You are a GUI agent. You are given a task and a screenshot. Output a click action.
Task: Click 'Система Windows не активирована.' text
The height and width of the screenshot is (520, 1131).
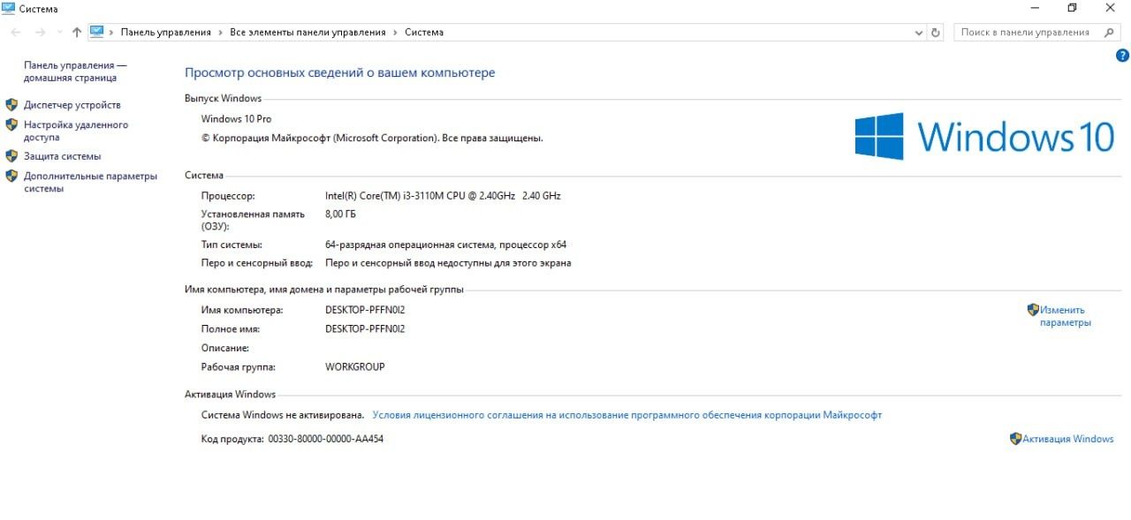pyautogui.click(x=283, y=415)
